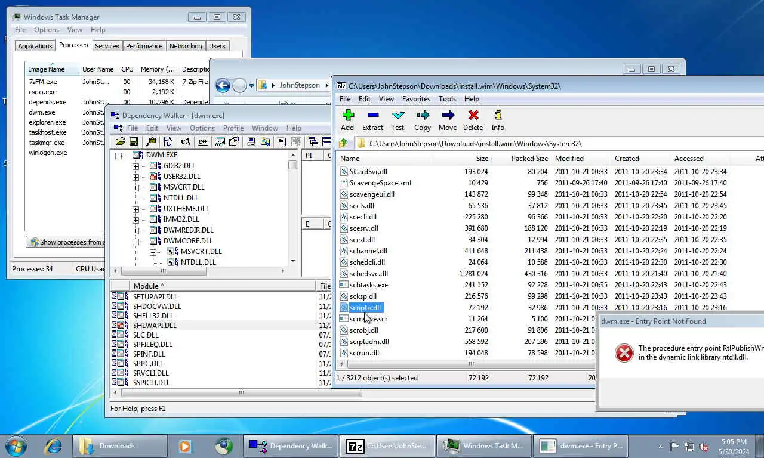
Task: Select scrrun.dll in the 7-Zip list
Action: pos(364,353)
